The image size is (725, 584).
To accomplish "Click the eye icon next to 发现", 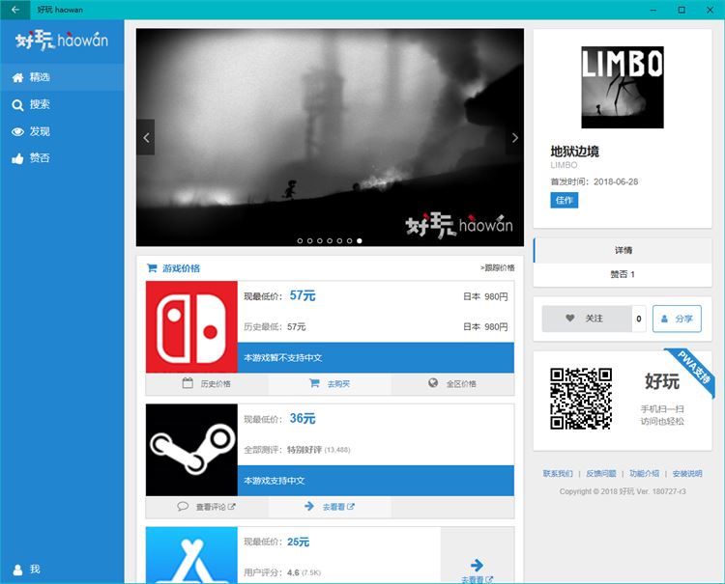I will pos(17,132).
